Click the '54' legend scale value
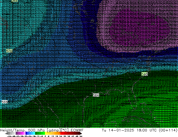The height and width of the screenshot is (137, 178). [x=81, y=136]
